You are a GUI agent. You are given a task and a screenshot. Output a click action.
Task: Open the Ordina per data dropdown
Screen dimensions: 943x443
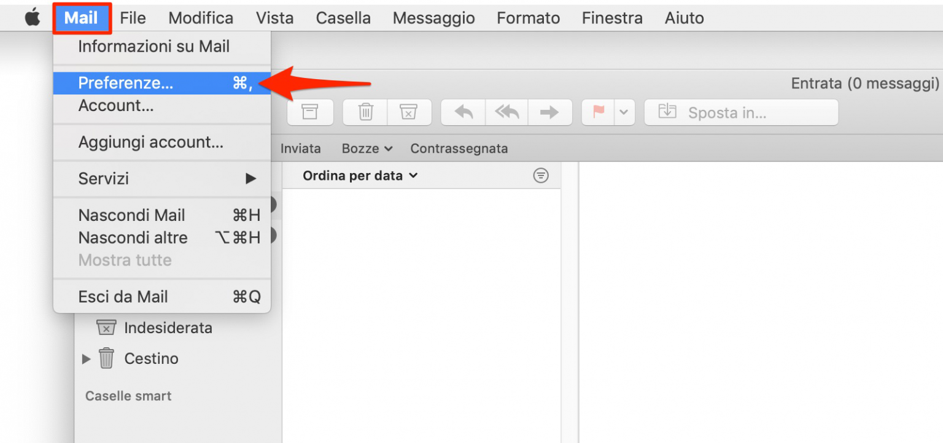360,175
